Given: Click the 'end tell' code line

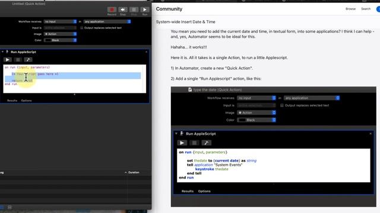Looking at the screenshot, I should point(194,173).
